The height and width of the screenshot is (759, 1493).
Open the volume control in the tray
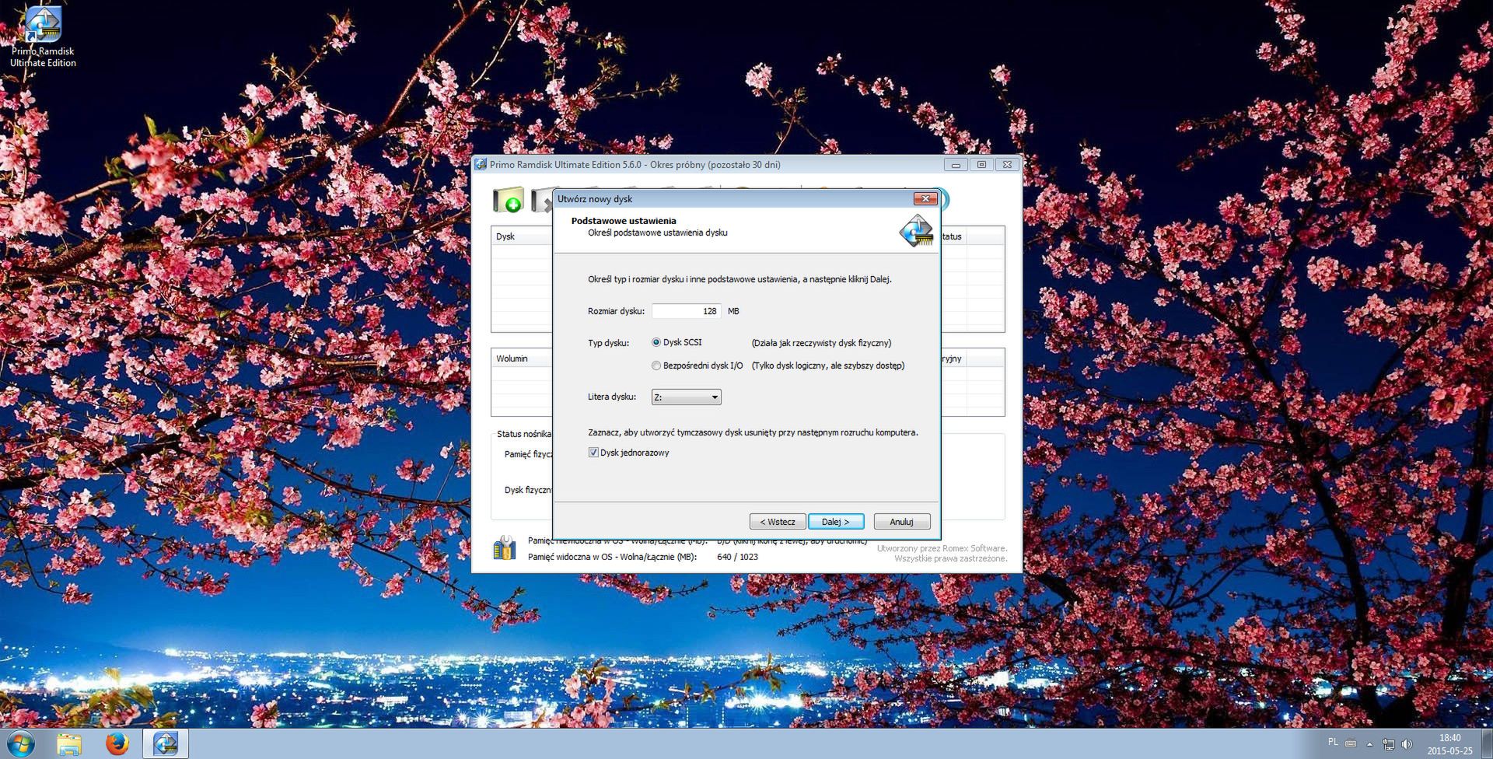(1407, 745)
